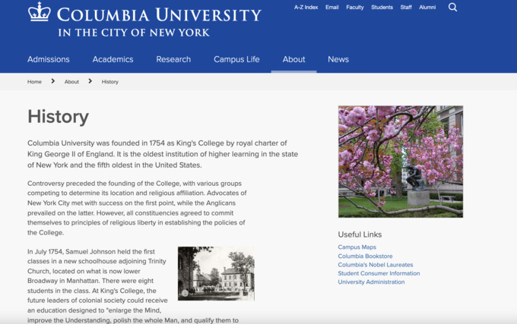Open University Administration link
The image size is (517, 324).
371,282
